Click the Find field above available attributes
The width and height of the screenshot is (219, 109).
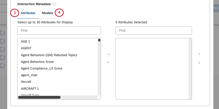(x=59, y=31)
